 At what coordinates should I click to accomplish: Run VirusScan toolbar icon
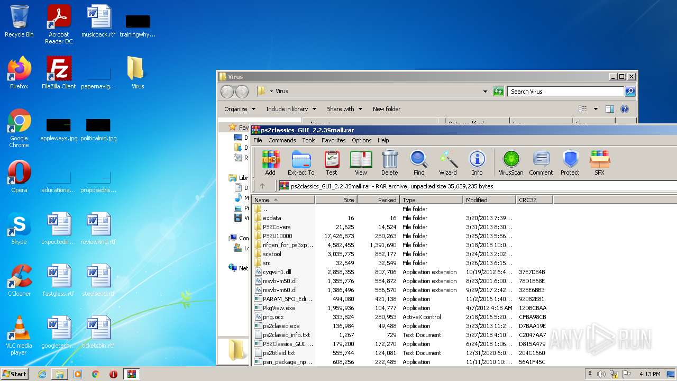(511, 162)
